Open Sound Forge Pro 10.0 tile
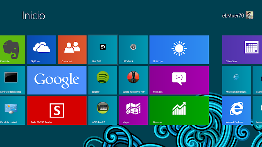 [x=133, y=80]
